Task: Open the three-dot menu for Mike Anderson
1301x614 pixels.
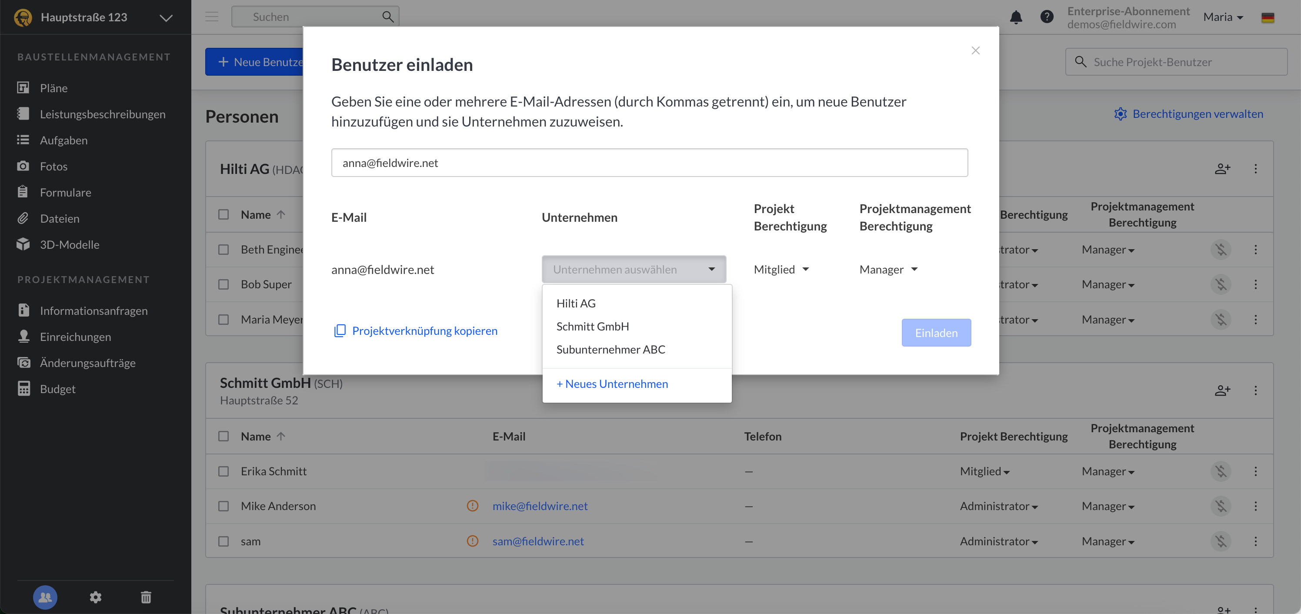Action: pyautogui.click(x=1255, y=506)
